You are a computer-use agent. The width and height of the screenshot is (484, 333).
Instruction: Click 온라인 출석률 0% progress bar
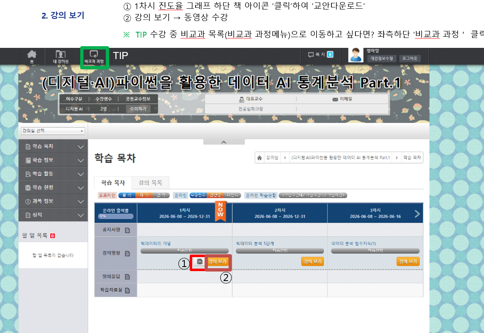point(115,216)
